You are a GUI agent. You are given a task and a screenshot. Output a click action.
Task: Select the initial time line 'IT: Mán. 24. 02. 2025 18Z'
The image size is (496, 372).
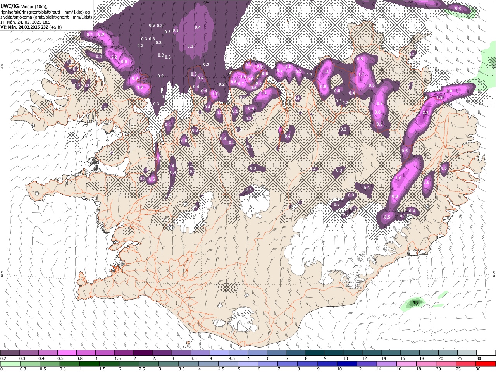[25, 22]
